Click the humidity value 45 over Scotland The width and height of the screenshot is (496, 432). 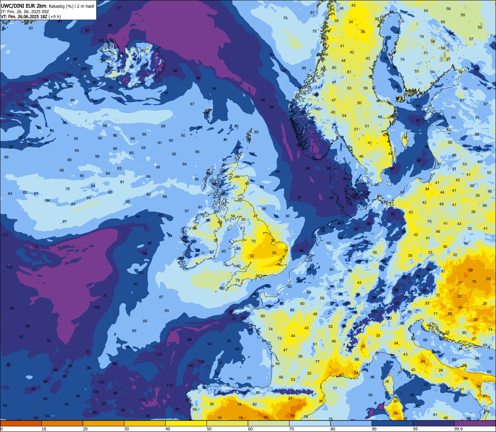click(247, 184)
